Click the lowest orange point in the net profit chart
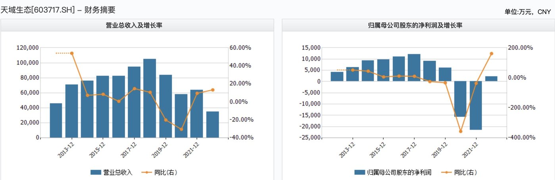Image resolution: width=555 pixels, height=180 pixels. 461,131
